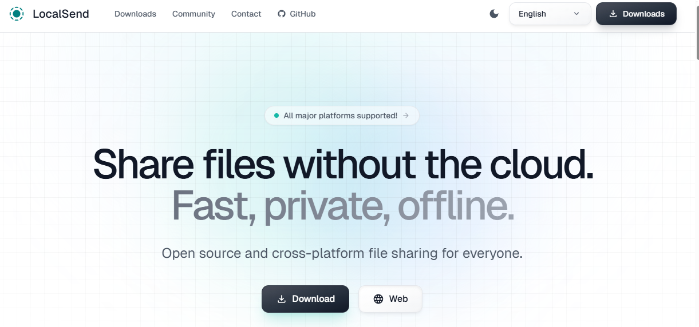Image resolution: width=699 pixels, height=327 pixels.
Task: Click the chevron in language selector
Action: pyautogui.click(x=576, y=14)
